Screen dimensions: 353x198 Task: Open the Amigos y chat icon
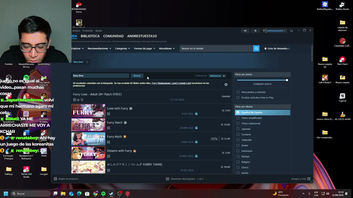tap(309, 179)
